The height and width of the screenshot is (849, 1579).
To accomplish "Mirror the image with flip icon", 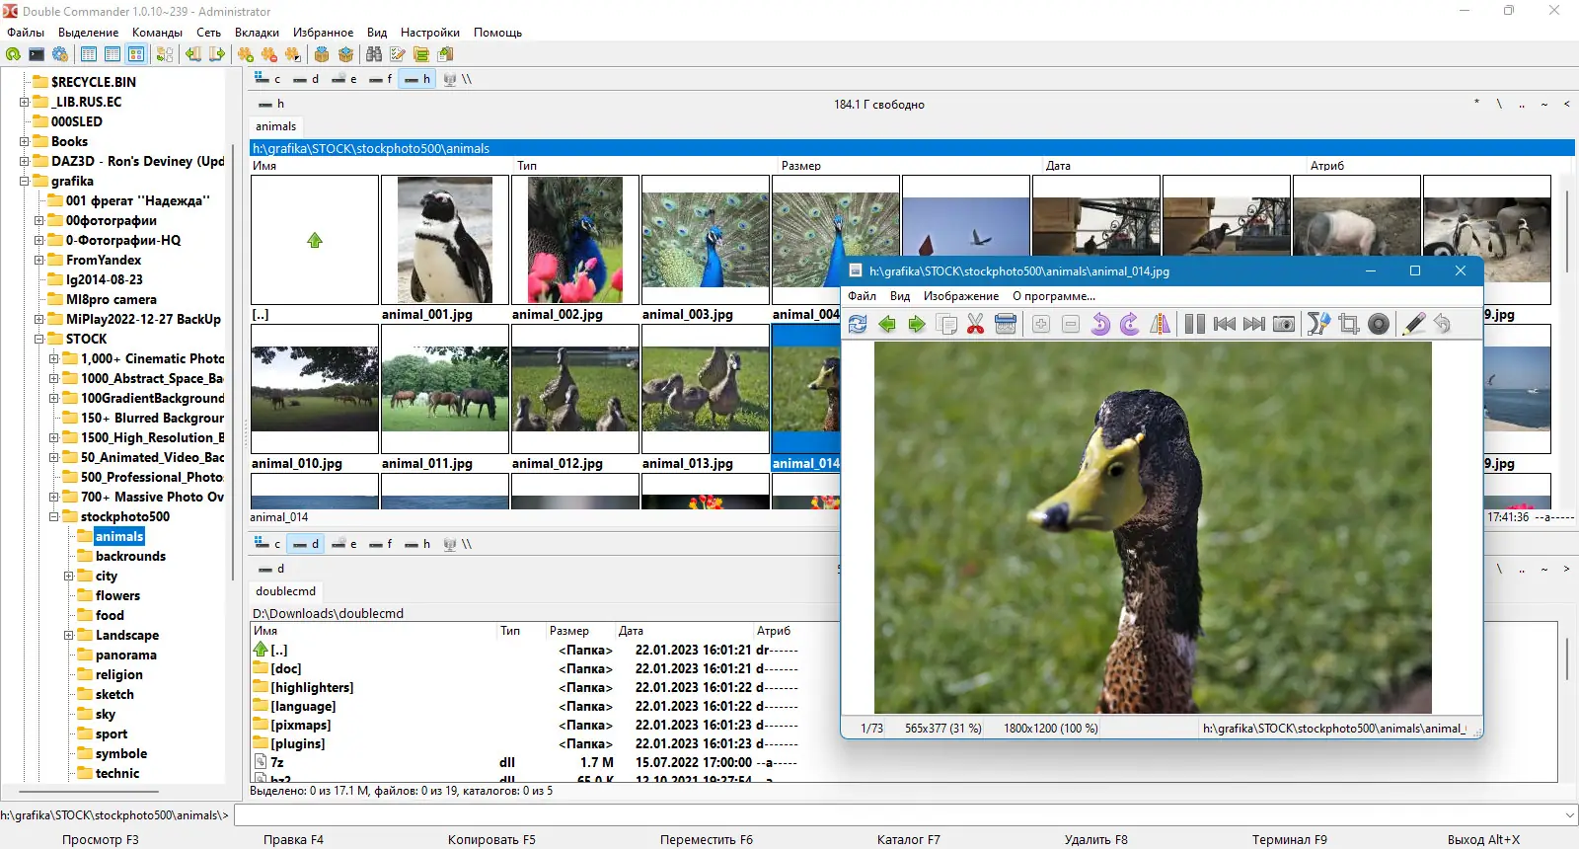I will coord(1161,325).
